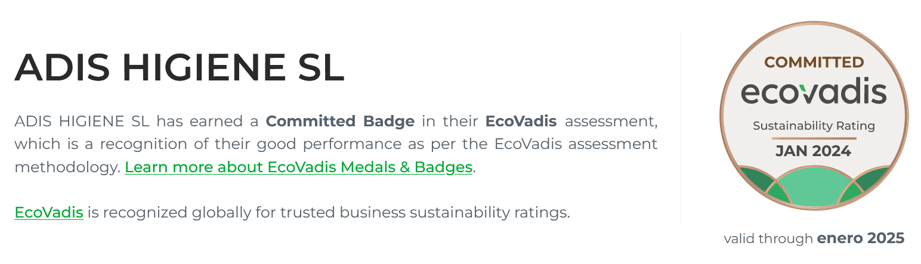Viewport: 921px width, 264px height.
Task: Click the ecovadis logo on the badge
Action: (814, 92)
